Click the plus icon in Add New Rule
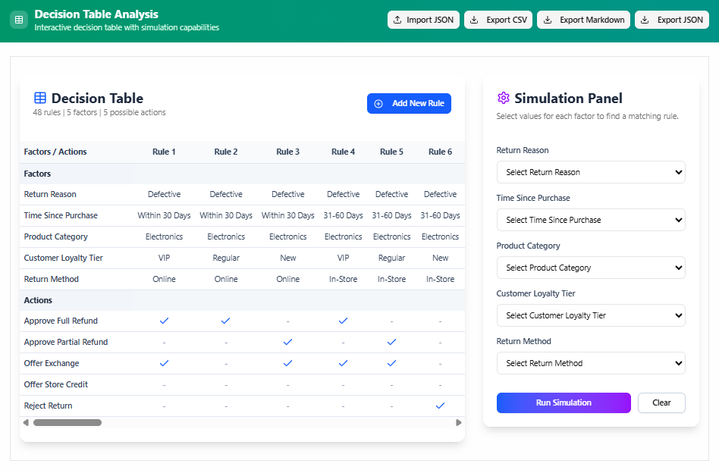The height and width of the screenshot is (473, 719). [378, 104]
